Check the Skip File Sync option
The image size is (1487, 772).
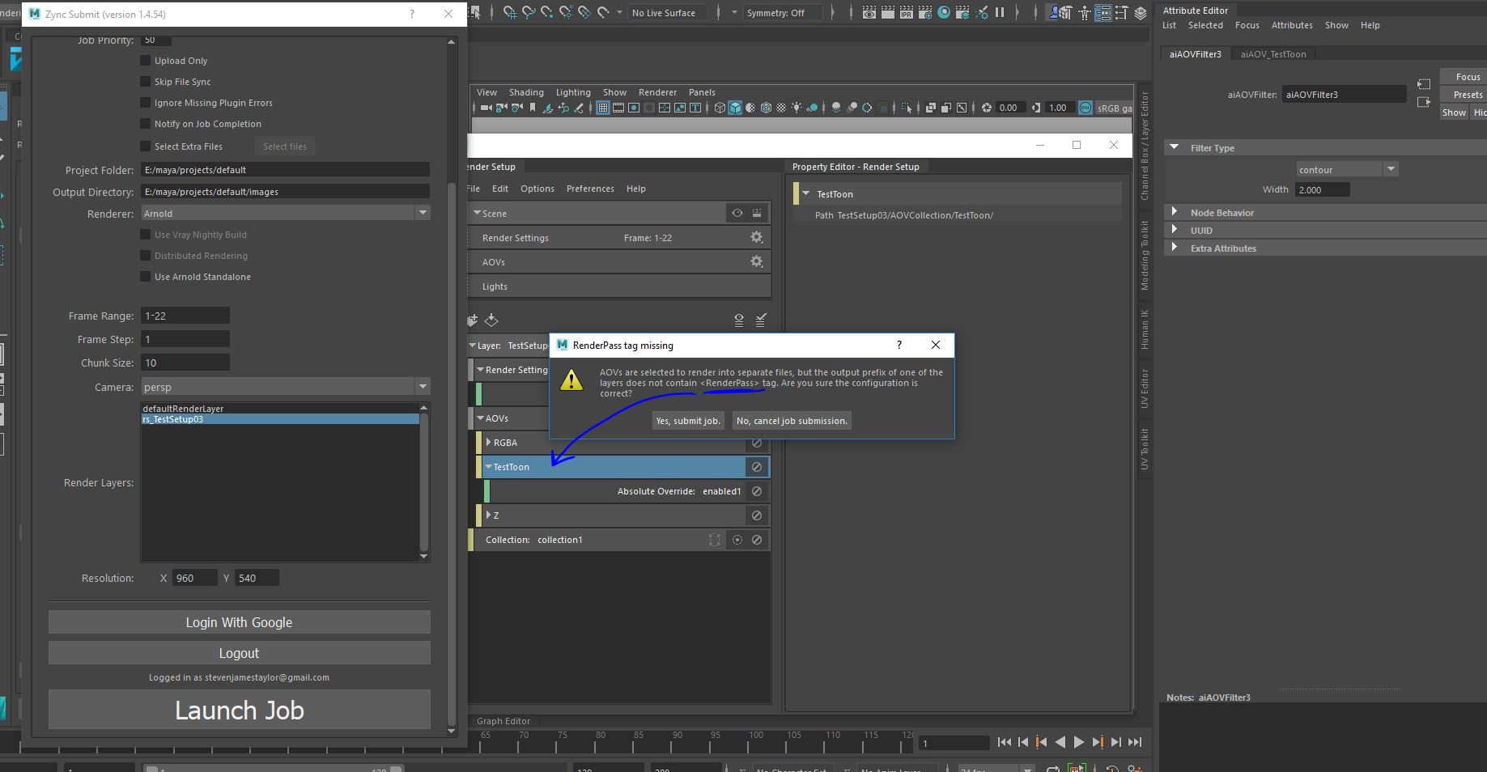pos(146,82)
